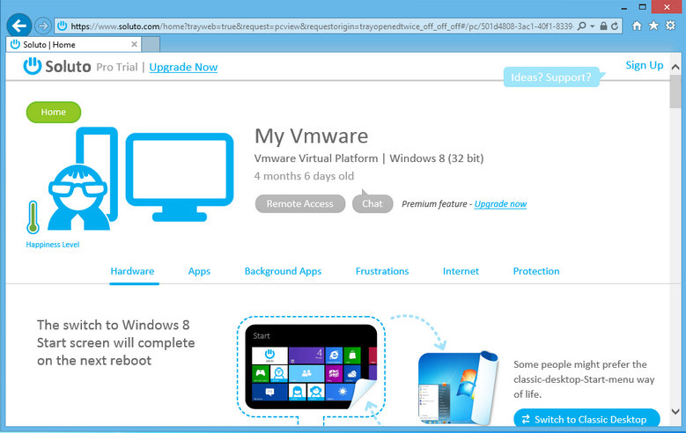This screenshot has height=433, width=686.
Task: Click the Happiness Level thermometer icon
Action: point(33,217)
